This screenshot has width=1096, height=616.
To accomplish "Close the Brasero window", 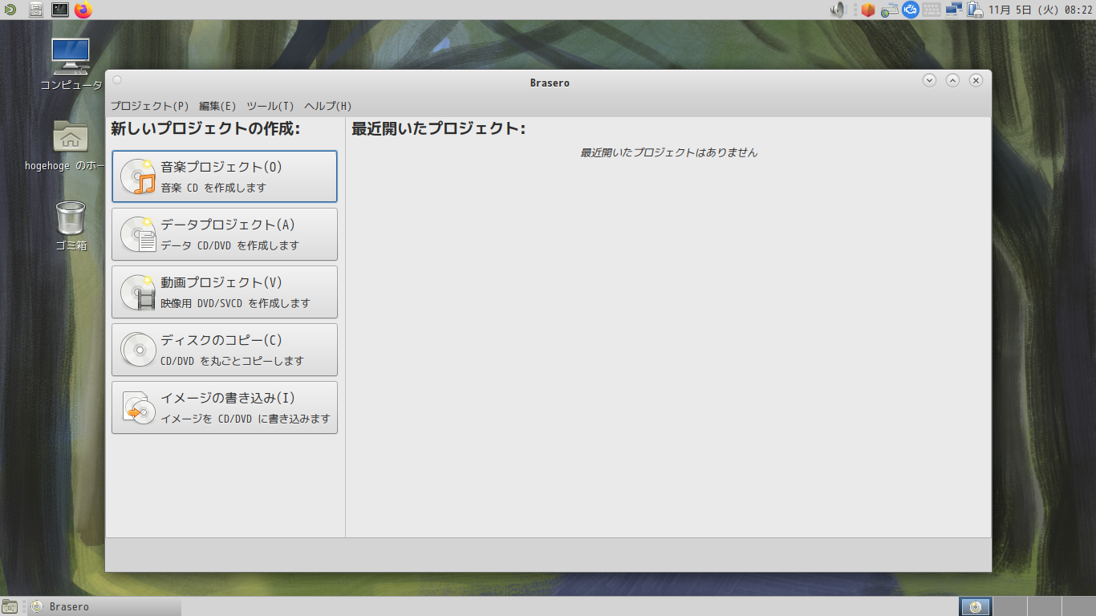I will pyautogui.click(x=976, y=80).
